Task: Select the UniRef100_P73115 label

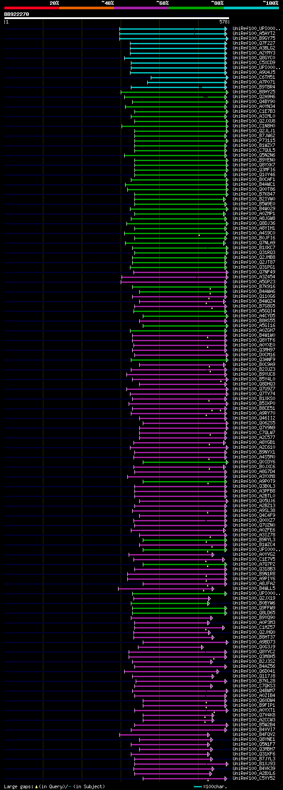Action: 254,141
